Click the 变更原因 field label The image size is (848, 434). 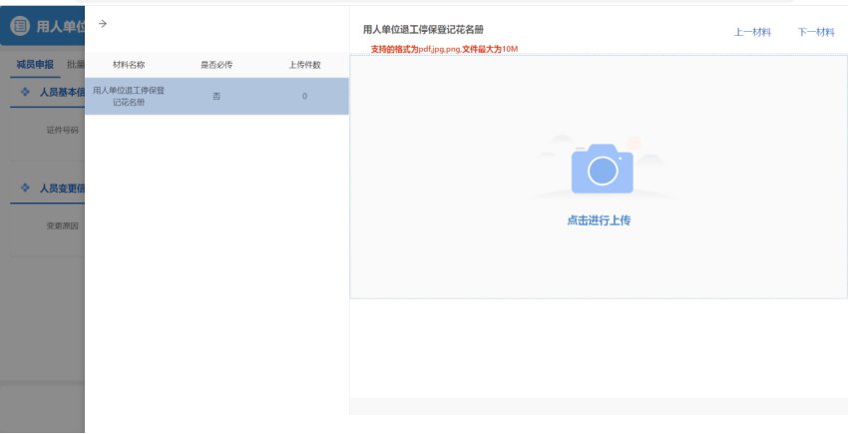62,225
